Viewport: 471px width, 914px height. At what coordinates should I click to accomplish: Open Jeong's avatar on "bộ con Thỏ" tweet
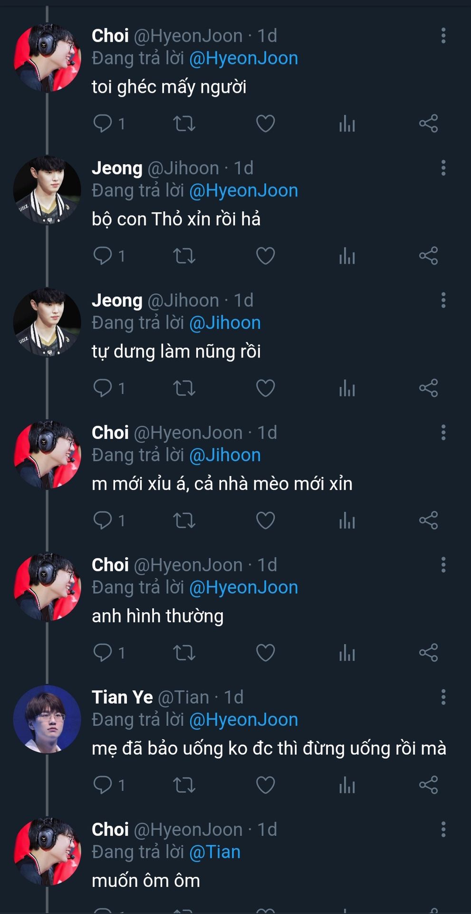click(x=47, y=190)
